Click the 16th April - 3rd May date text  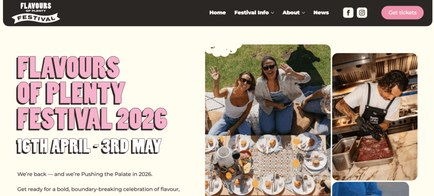pos(89,146)
